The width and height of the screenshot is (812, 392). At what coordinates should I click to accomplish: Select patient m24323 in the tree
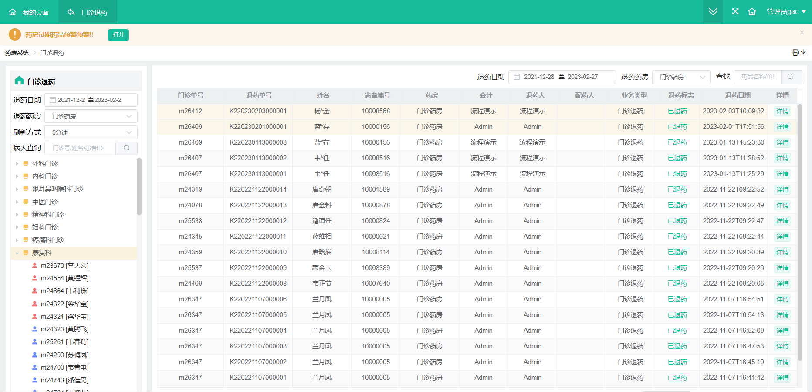[x=64, y=329]
